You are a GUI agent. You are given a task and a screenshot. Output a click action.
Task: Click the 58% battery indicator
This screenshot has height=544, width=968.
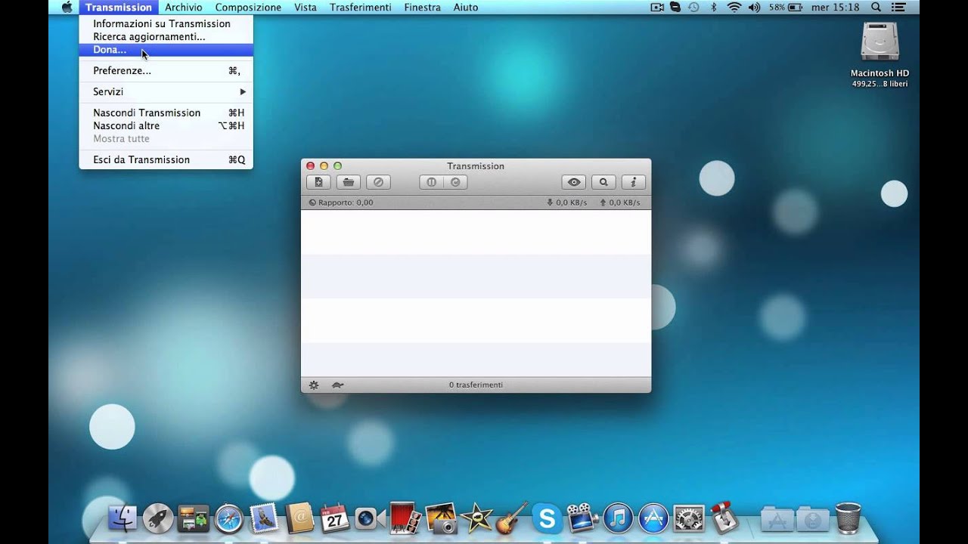coord(786,7)
